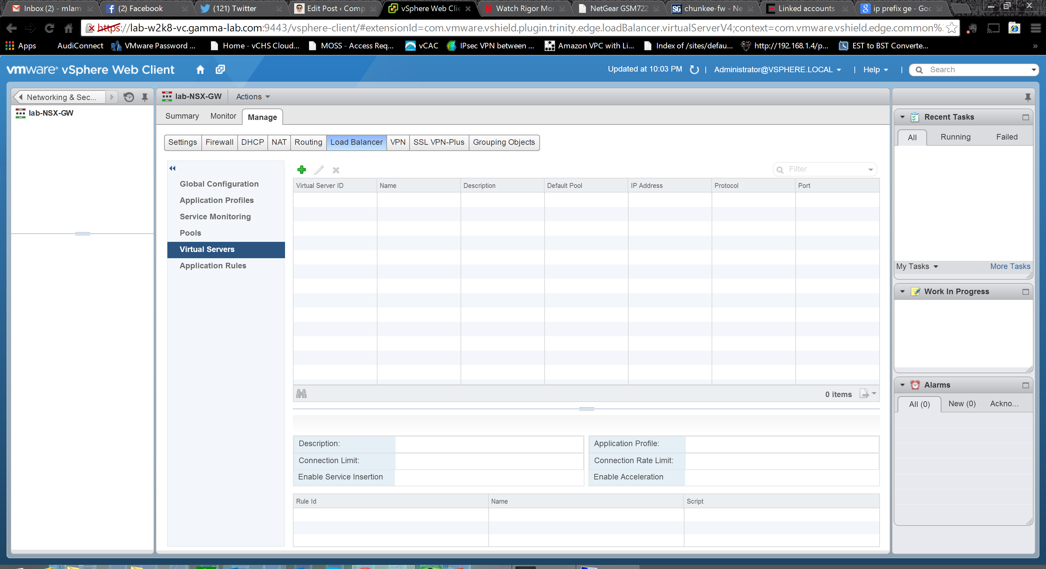Click the refresh icon next to update time
This screenshot has height=569, width=1046.
click(694, 69)
